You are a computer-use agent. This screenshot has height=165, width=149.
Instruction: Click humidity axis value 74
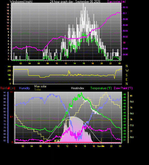click(5, 121)
